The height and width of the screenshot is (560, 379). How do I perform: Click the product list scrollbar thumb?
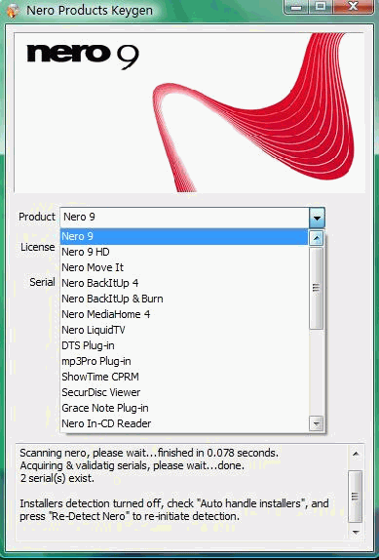pos(317,288)
